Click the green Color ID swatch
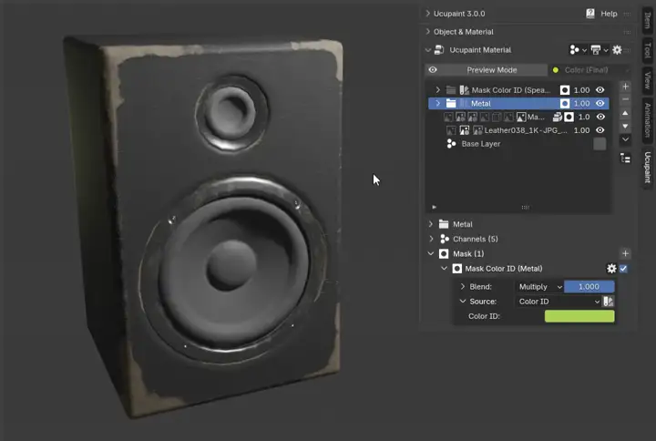The width and height of the screenshot is (656, 441). click(x=579, y=316)
